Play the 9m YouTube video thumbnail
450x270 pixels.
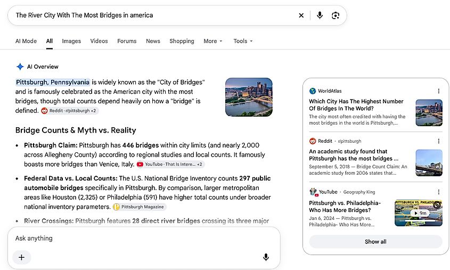tap(419, 213)
